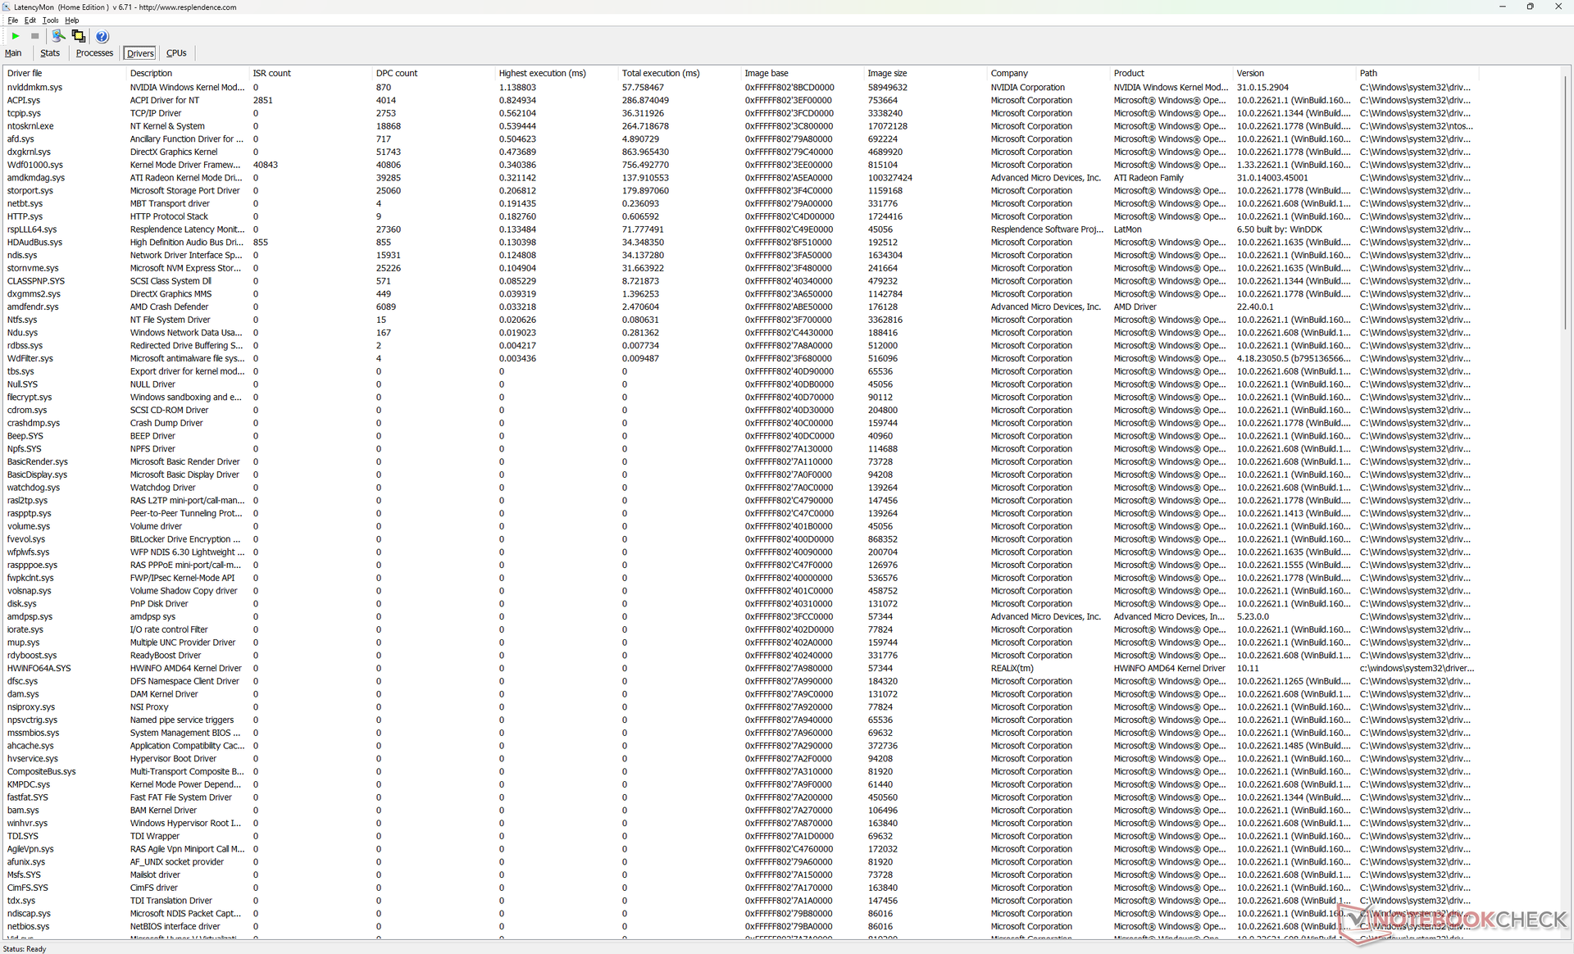This screenshot has height=954, width=1574.
Task: Sort by the DPC count column header
Action: coord(397,73)
